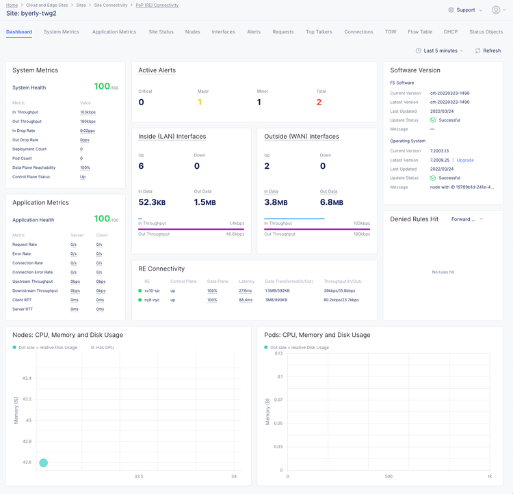Switch to the System Metrics tab
The image size is (513, 494).
62,32
